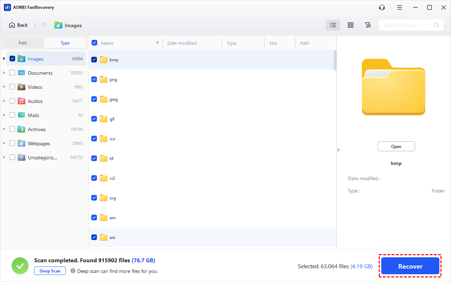
Task: Switch to grid thumbnail view
Action: [x=351, y=25]
